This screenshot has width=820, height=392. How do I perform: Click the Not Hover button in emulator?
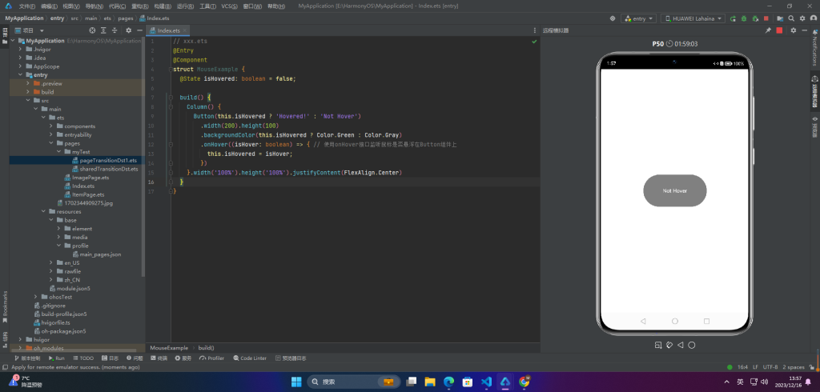[x=674, y=191]
